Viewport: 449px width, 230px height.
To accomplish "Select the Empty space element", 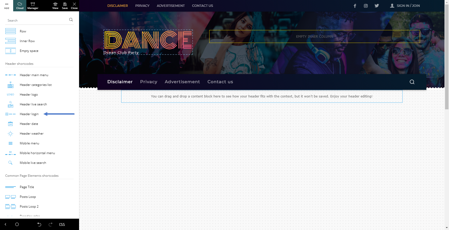I will point(40,51).
